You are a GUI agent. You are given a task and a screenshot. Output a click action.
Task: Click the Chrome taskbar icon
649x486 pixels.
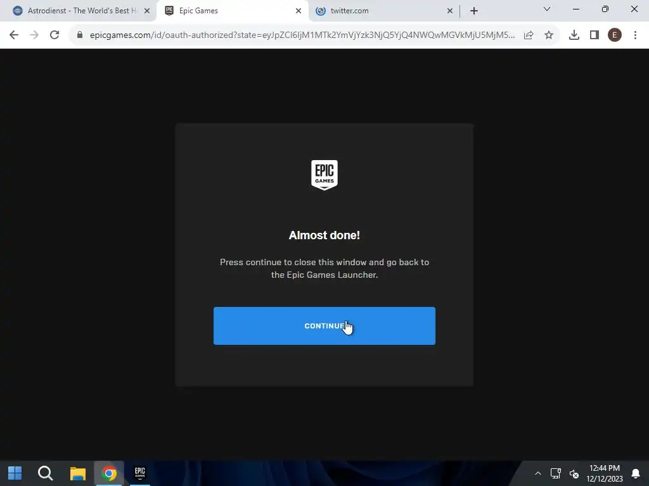109,473
